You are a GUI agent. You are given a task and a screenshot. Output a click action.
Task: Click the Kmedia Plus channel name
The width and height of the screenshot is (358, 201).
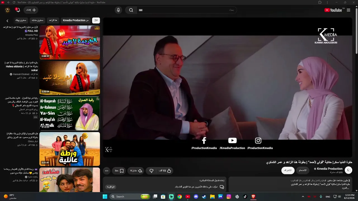32,35
